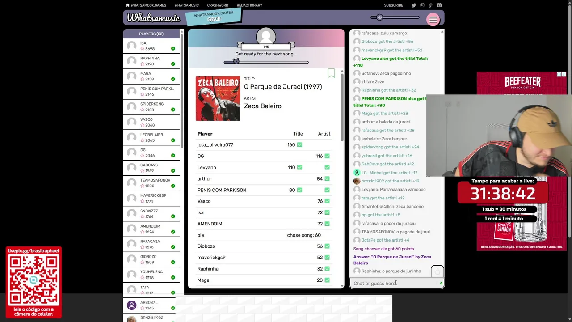
Task: Click the Whatsamusic logo
Action: tap(153, 18)
